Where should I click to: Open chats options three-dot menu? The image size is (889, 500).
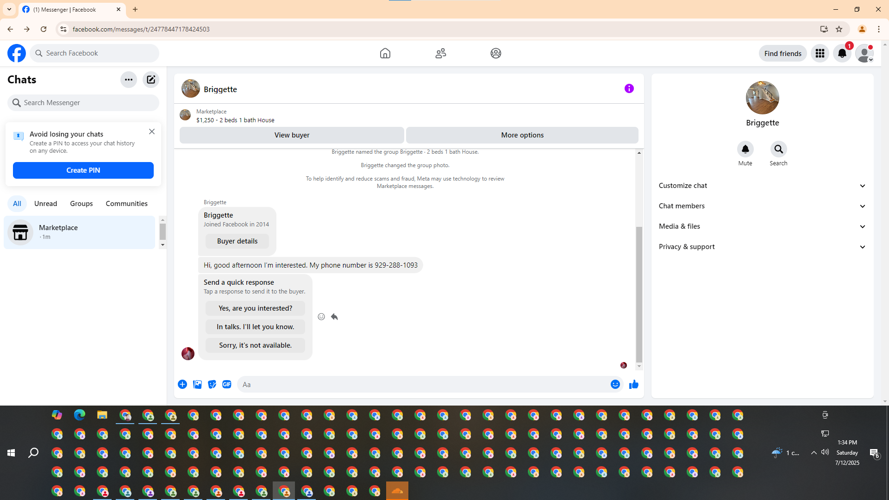128,80
